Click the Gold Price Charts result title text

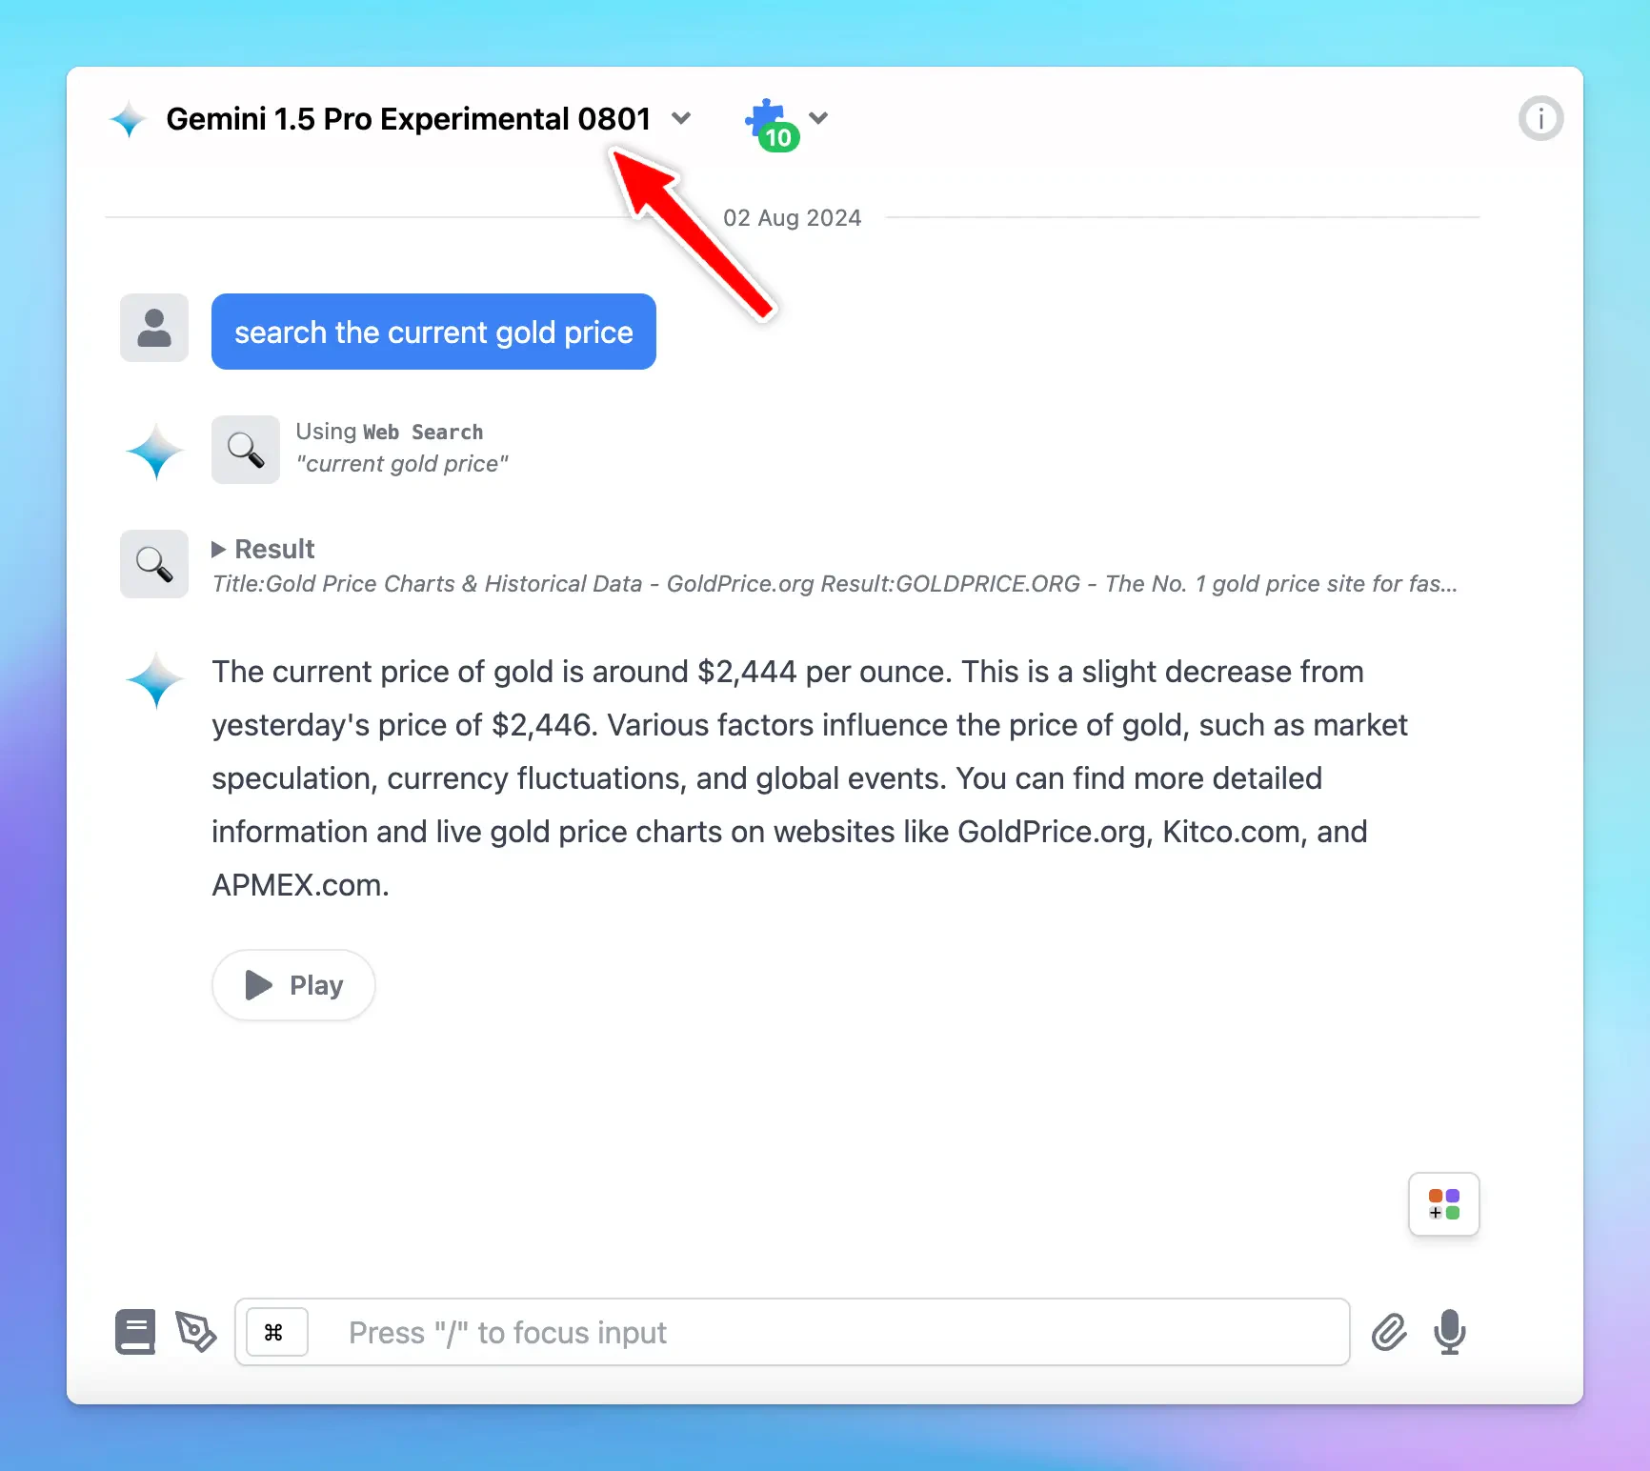(x=835, y=584)
